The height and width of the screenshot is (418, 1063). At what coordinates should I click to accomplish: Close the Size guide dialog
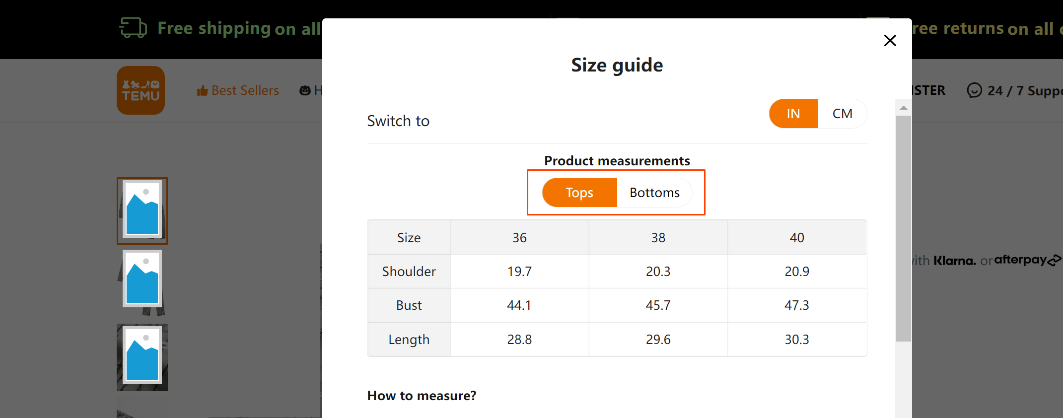click(890, 40)
